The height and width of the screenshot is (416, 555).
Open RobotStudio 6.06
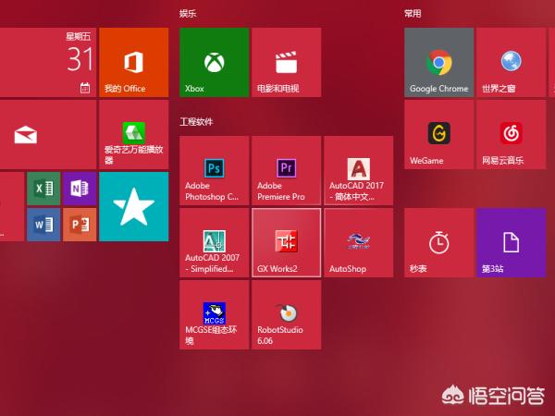click(286, 315)
